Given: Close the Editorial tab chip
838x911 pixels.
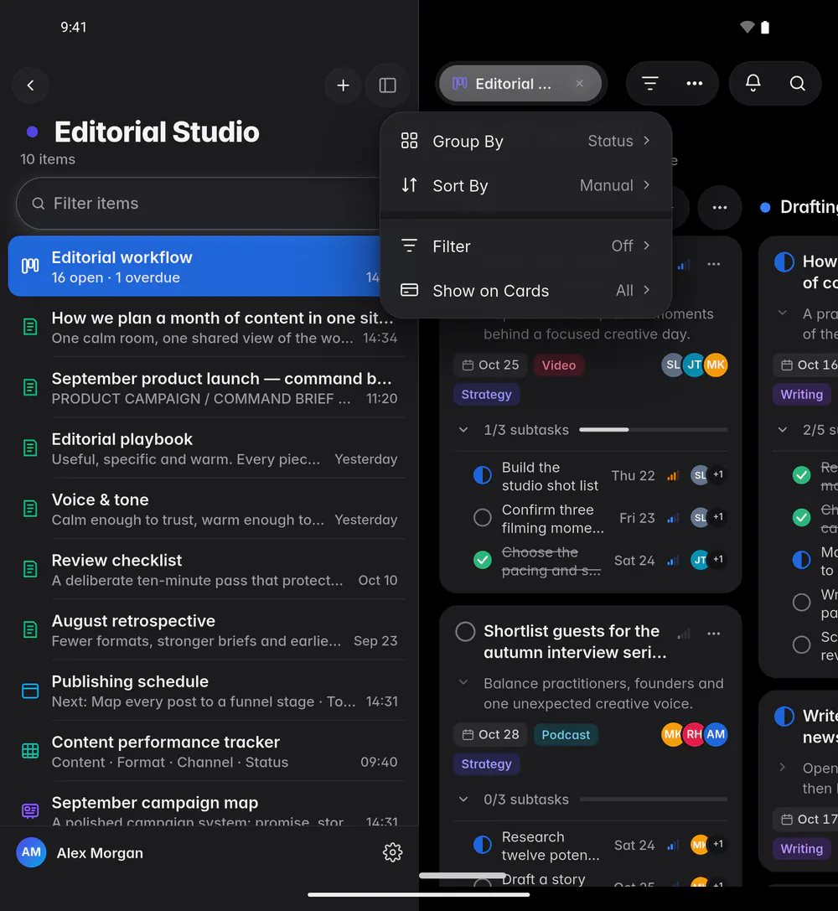Looking at the screenshot, I should 580,84.
